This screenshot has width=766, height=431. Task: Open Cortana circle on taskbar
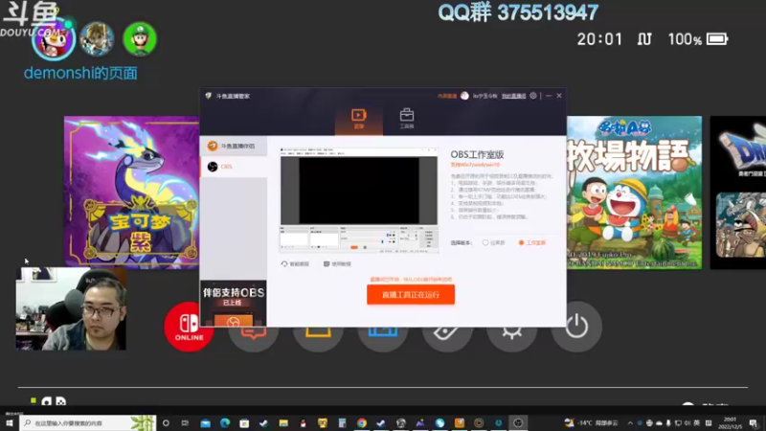[166, 423]
